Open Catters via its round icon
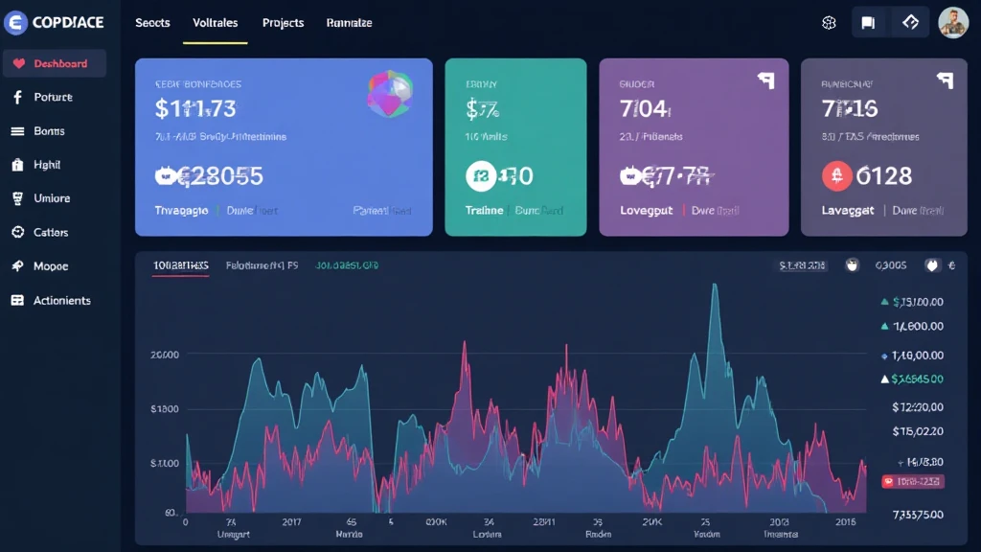 coord(17,232)
